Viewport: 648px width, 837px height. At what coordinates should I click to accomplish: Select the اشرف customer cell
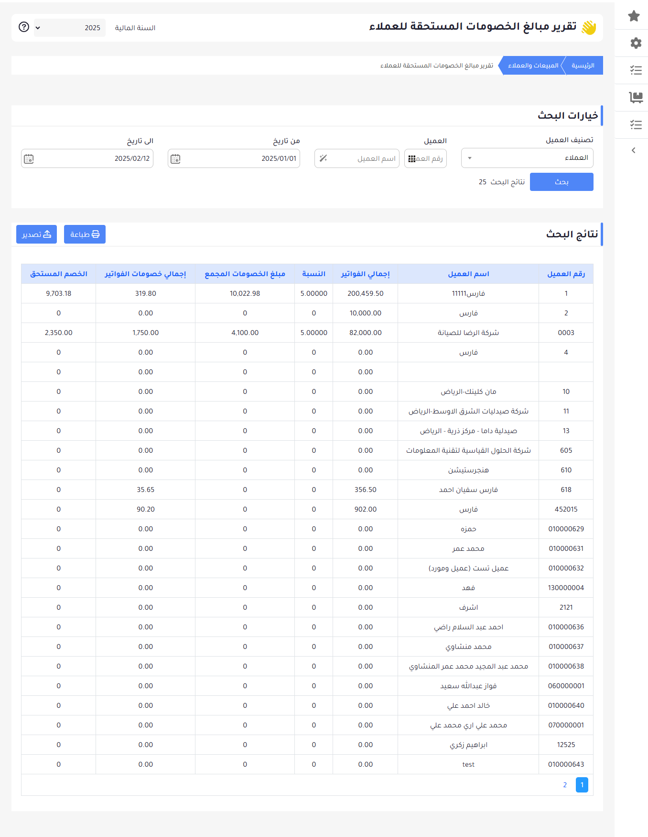coord(468,607)
